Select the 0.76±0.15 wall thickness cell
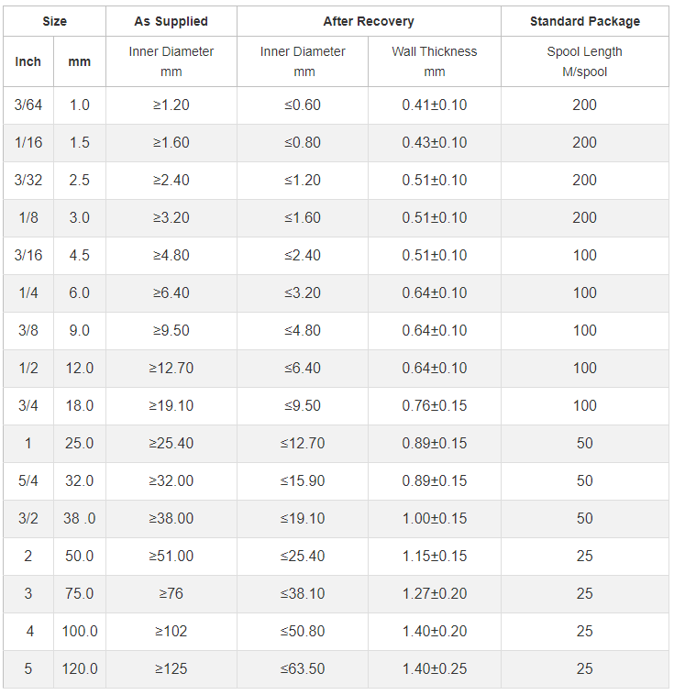 [435, 406]
